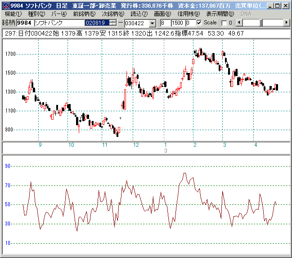This screenshot has width=292, height=258.
Task: Click the start date spinner arrows
Action: 112,23
